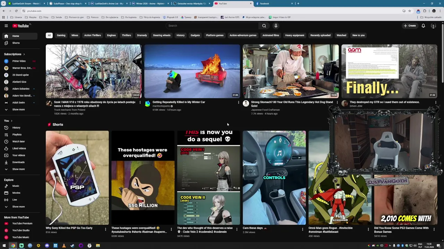Select the Gaming filter chip
Image resolution: width=444 pixels, height=249 pixels.
[61, 35]
